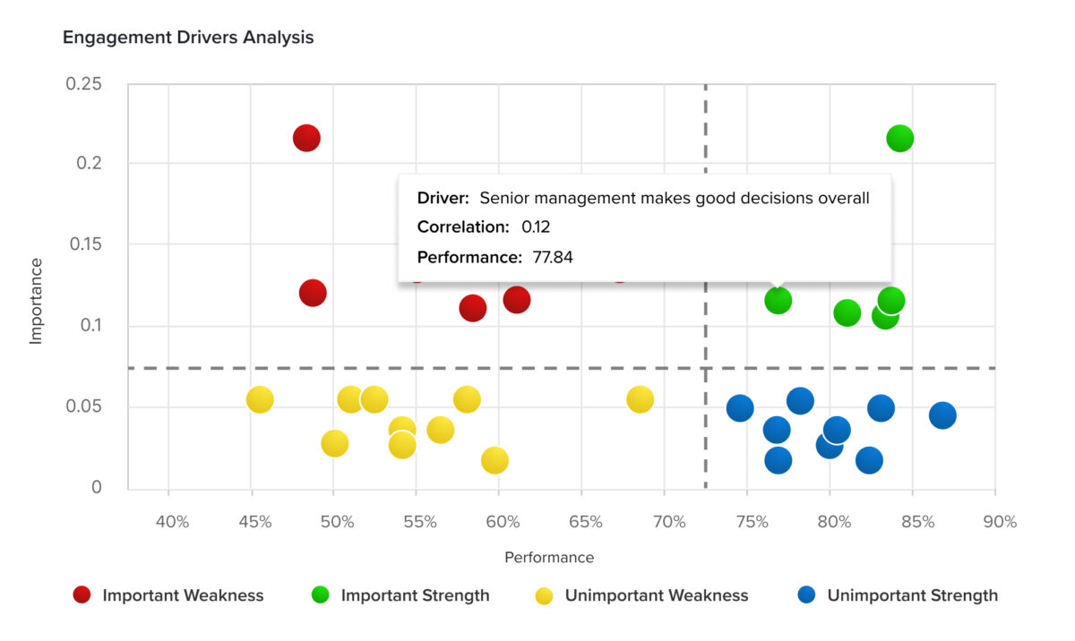
Task: Select the lowest yellow point near 60%
Action: tap(494, 460)
